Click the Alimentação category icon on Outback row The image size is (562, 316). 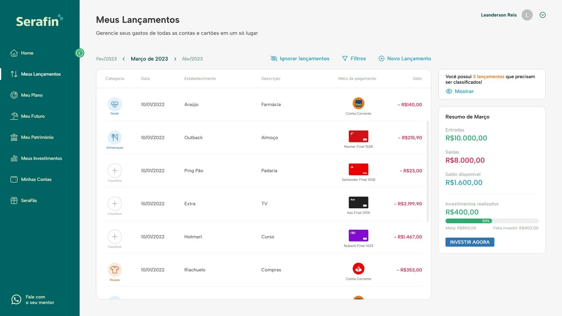[x=115, y=137]
